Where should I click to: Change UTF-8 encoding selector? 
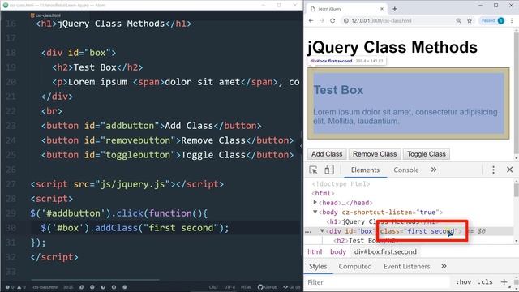(229, 287)
